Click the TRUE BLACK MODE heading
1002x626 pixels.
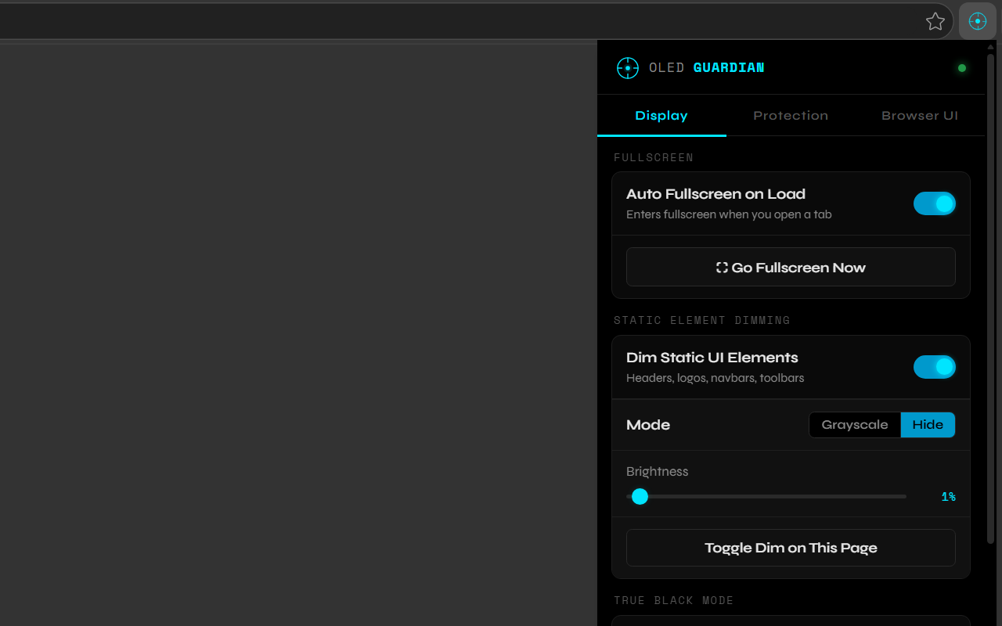(x=674, y=600)
